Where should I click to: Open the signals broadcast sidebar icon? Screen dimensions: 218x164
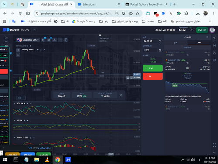[215, 45]
